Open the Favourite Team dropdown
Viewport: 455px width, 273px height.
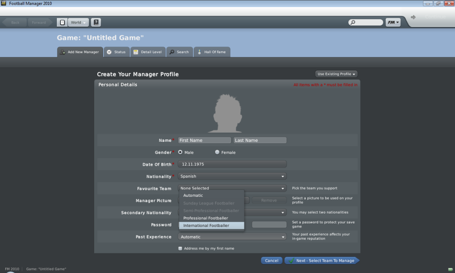click(x=232, y=188)
